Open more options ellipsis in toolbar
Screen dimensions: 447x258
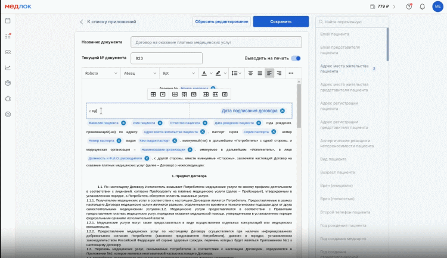click(x=291, y=73)
